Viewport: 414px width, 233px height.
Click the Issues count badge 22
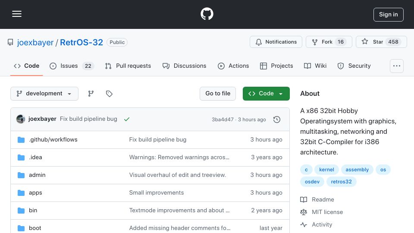coord(88,66)
